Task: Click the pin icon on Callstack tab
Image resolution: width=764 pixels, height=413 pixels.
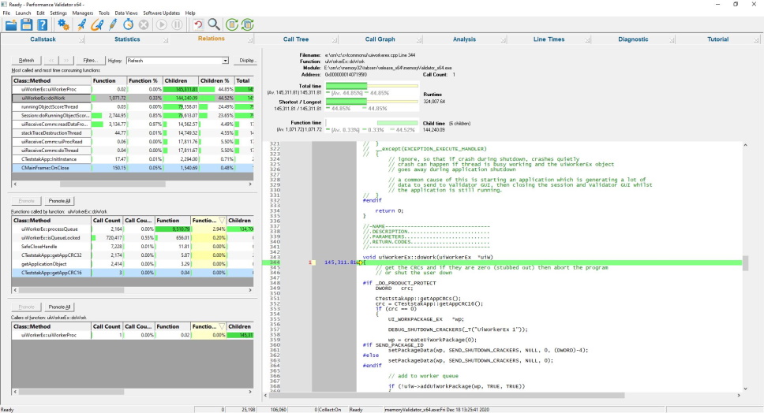Action: [x=81, y=40]
